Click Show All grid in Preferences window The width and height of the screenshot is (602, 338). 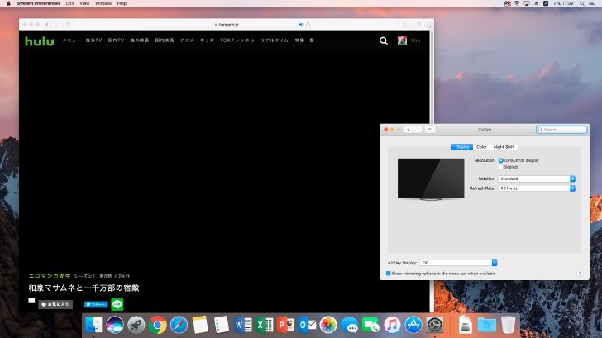point(430,130)
